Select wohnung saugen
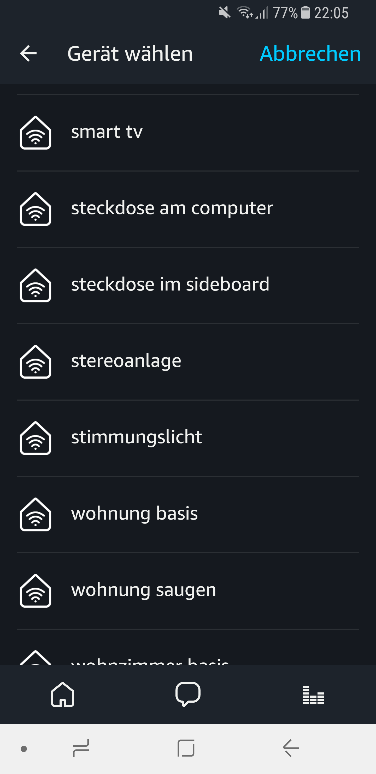This screenshot has width=376, height=774. click(143, 589)
